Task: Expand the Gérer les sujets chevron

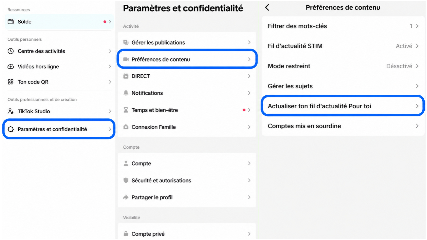Action: pyautogui.click(x=417, y=86)
